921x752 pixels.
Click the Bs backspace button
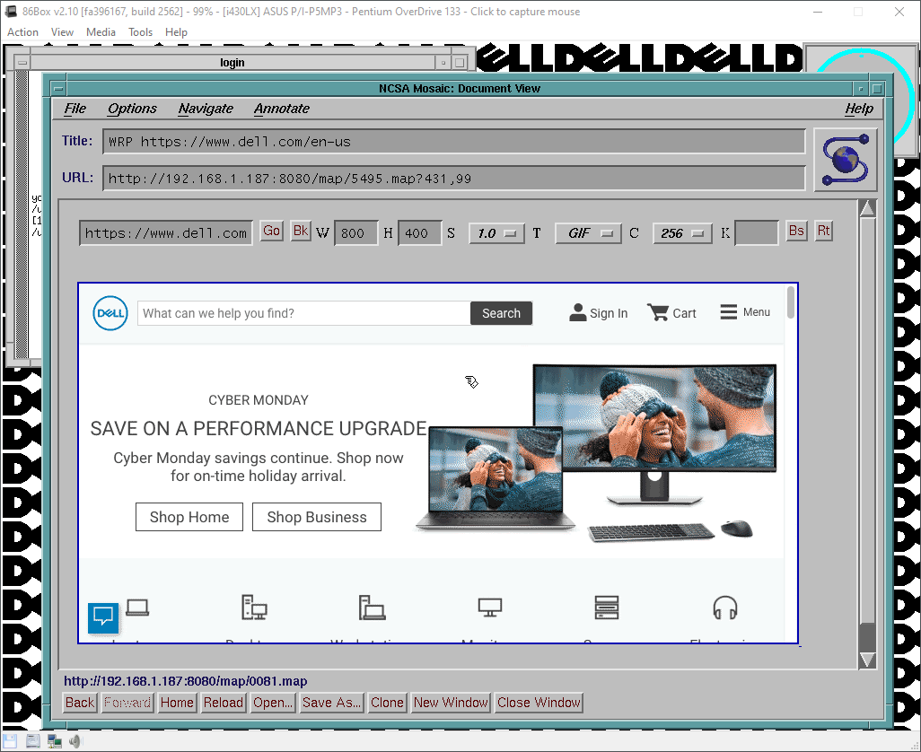796,231
